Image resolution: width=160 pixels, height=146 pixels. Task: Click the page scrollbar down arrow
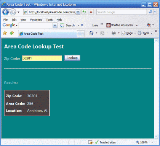click(156, 136)
